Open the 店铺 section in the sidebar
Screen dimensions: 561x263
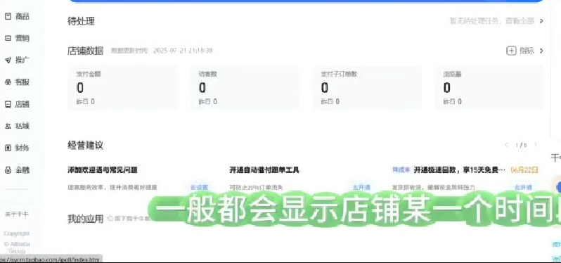click(17, 104)
